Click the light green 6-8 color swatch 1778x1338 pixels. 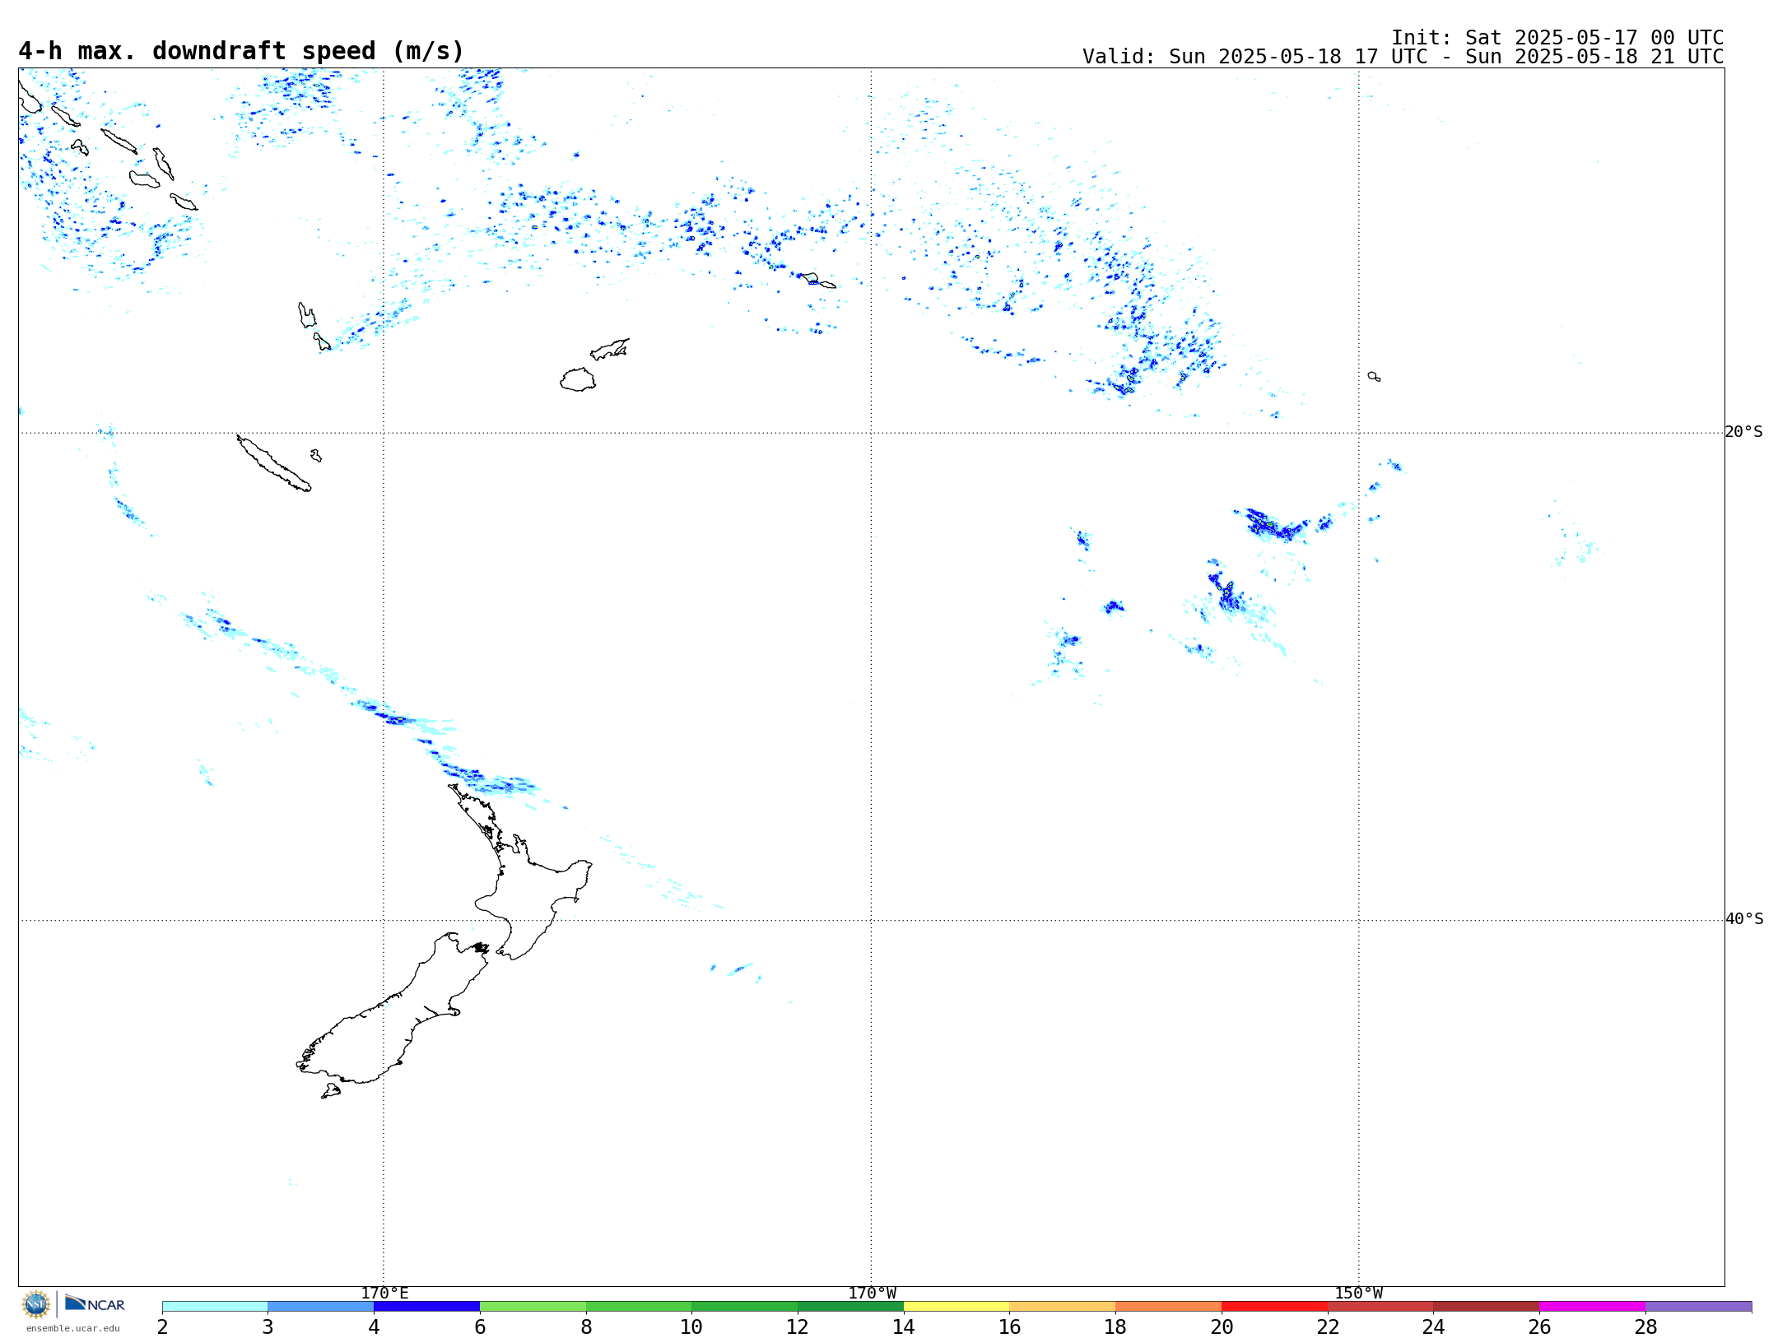pyautogui.click(x=533, y=1307)
